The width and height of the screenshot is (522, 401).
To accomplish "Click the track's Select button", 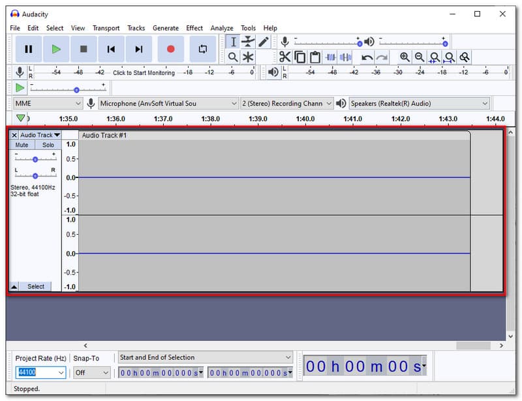I will [35, 286].
